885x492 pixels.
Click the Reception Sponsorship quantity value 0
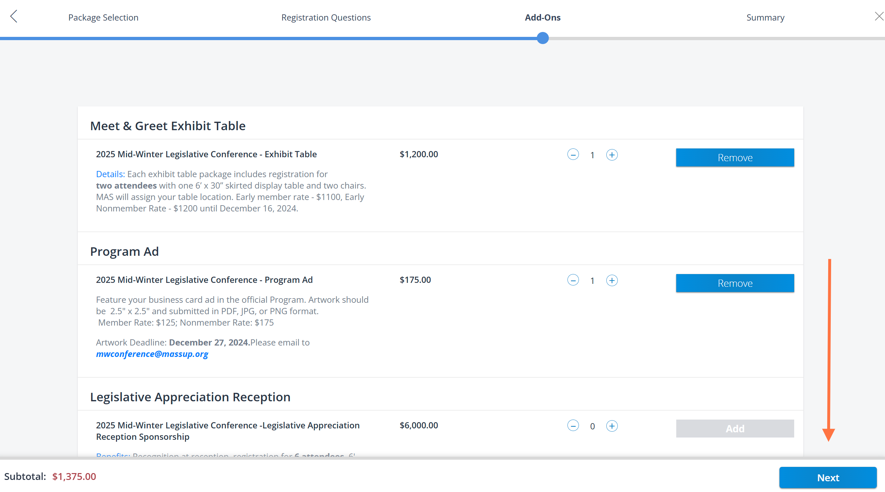[592, 426]
